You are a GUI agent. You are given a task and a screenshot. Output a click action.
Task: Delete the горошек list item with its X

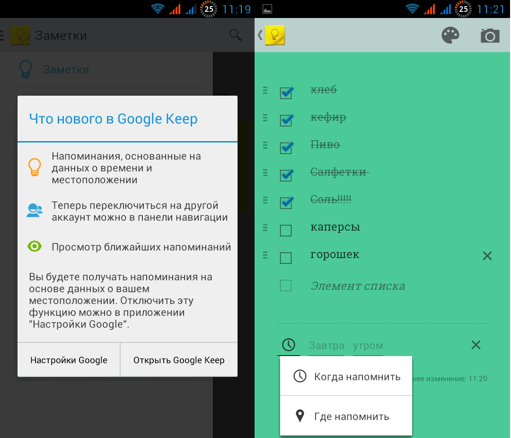[x=487, y=256]
